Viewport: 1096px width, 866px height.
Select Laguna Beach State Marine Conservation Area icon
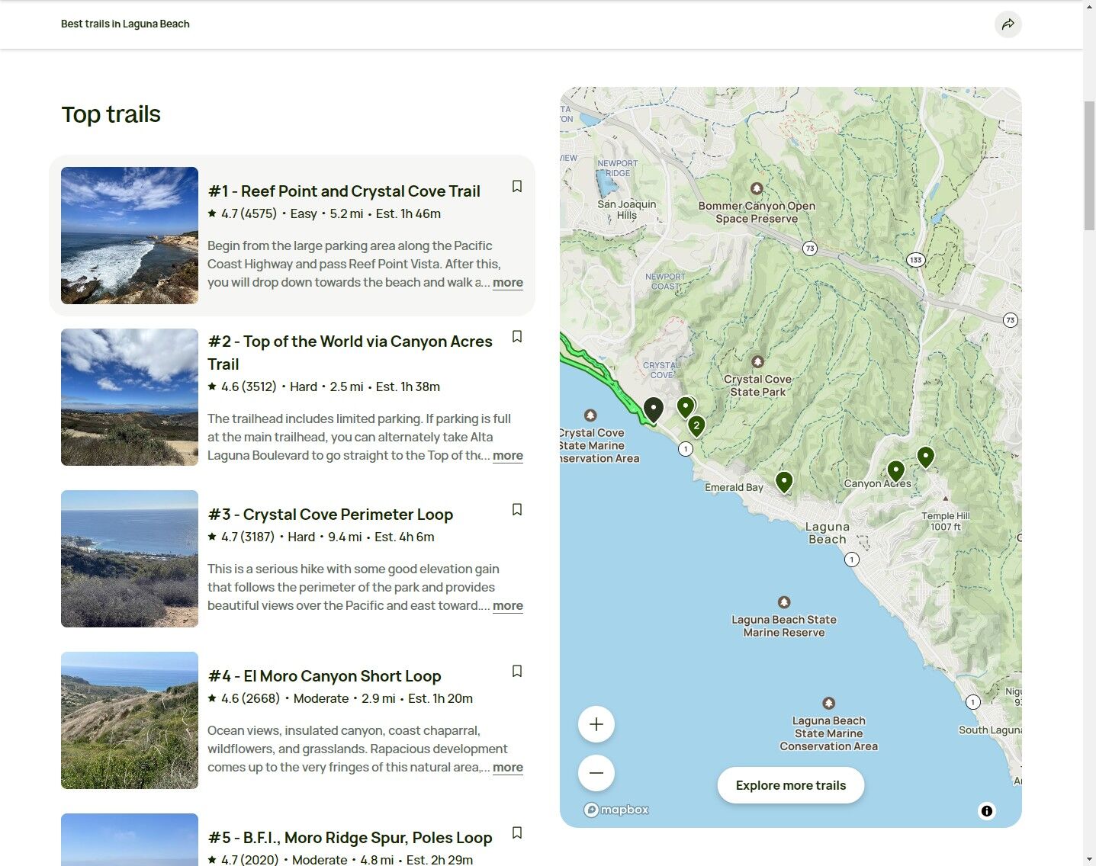point(829,703)
